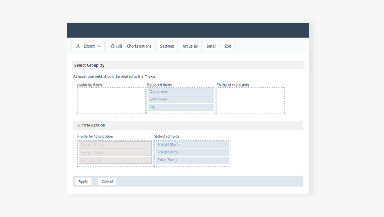This screenshot has height=217, width=384.
Task: Open Charts options
Action: [x=139, y=46]
